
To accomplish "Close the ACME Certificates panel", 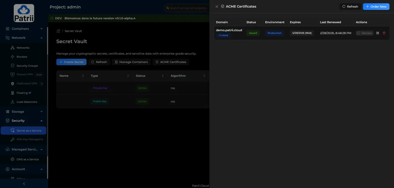I will coord(217,7).
